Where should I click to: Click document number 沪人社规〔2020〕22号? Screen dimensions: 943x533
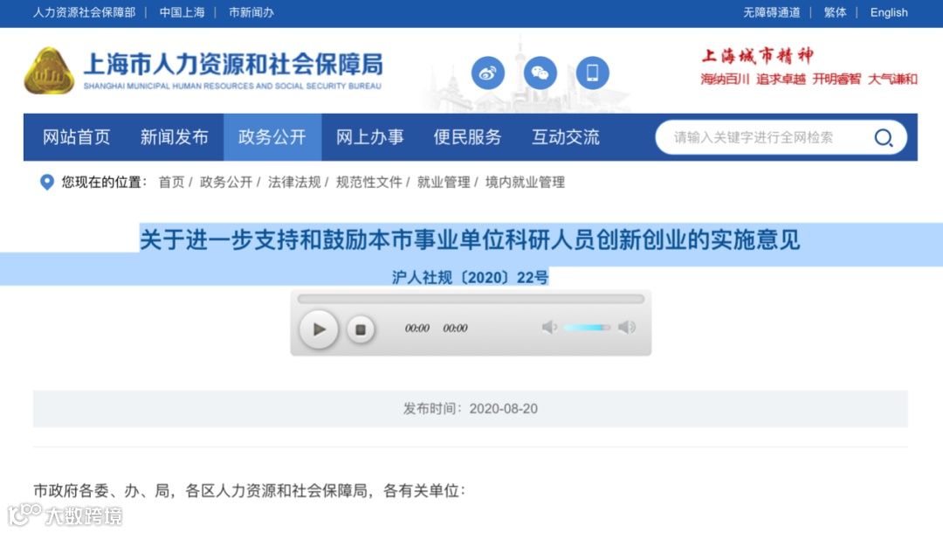click(471, 277)
